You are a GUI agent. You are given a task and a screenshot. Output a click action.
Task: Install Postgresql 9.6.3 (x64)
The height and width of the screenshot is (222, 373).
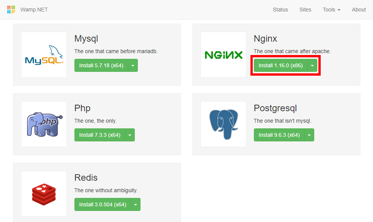[x=279, y=135]
